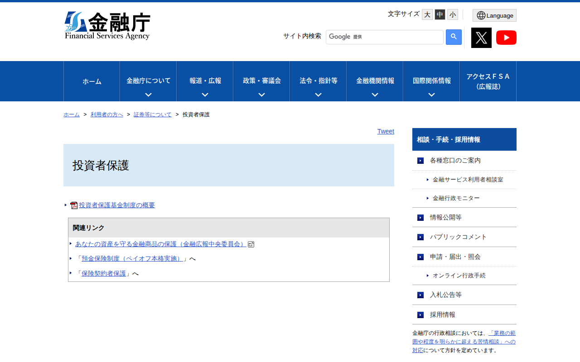580x362 pixels.
Task: Click the blue search magnifier button
Action: pos(454,37)
